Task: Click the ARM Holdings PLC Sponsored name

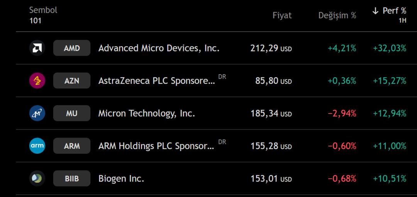Action: (x=156, y=146)
